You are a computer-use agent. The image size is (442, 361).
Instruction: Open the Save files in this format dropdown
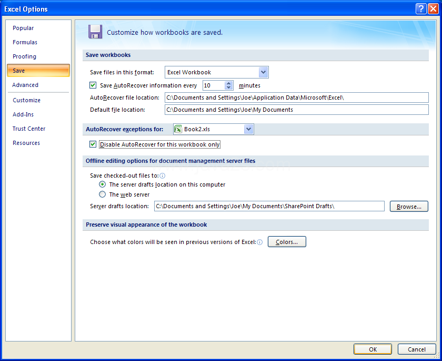click(263, 72)
